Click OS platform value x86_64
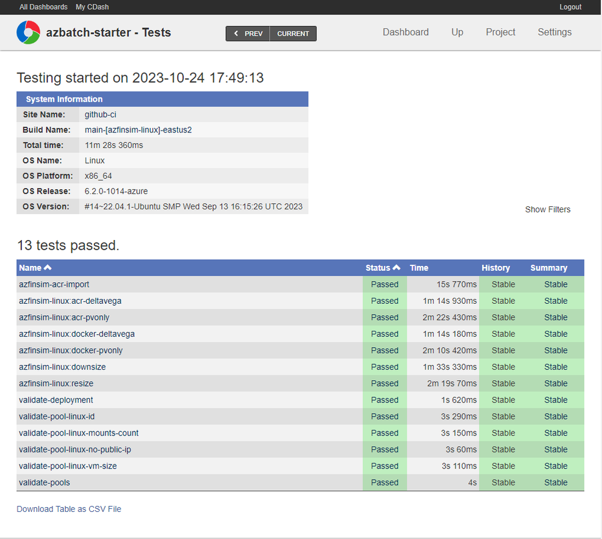The image size is (602, 539). point(98,176)
